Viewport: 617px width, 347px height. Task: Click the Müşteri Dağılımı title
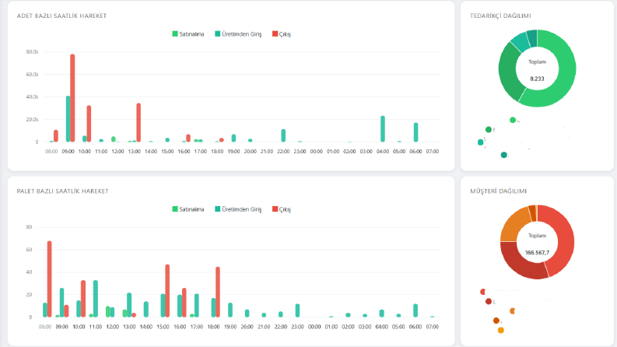click(498, 191)
